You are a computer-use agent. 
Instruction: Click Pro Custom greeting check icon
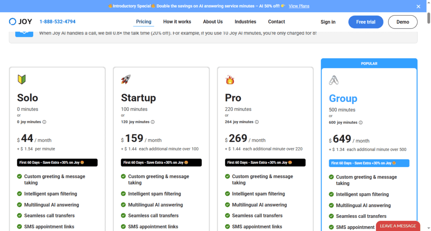(x=227, y=176)
